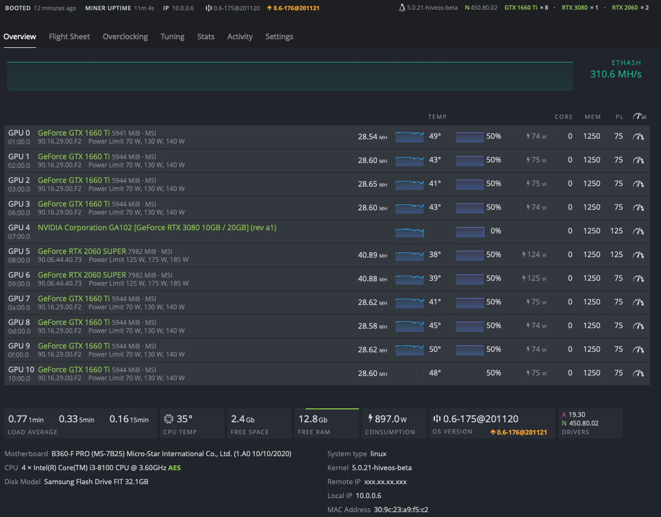Click overclocking gauge icon for GPU 6
This screenshot has width=661, height=517.
pos(638,279)
